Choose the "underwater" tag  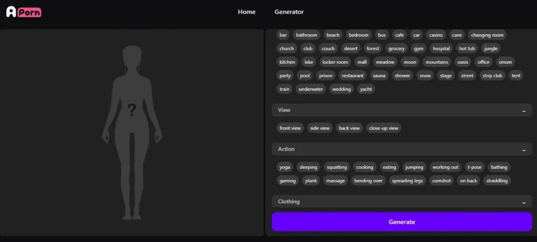[311, 89]
